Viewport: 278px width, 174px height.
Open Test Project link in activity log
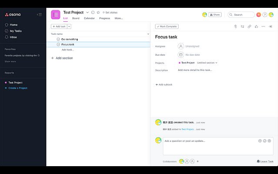pyautogui.click(x=188, y=130)
